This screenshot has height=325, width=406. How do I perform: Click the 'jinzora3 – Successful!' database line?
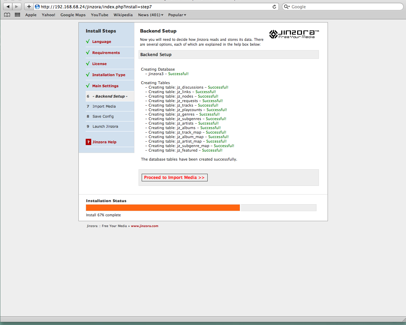(x=167, y=74)
